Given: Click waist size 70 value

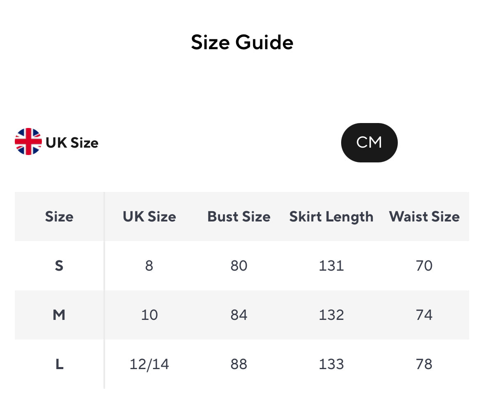Looking at the screenshot, I should 424,266.
